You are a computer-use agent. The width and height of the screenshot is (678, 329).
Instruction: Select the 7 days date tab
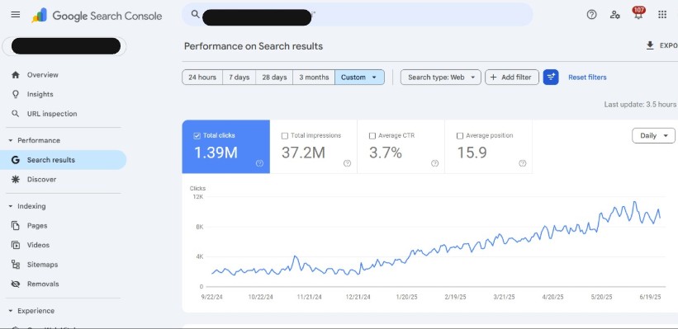239,78
